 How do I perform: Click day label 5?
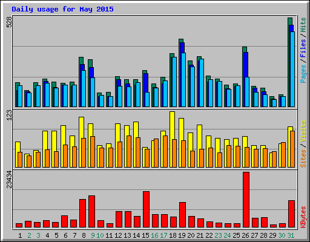click(x=56, y=235)
